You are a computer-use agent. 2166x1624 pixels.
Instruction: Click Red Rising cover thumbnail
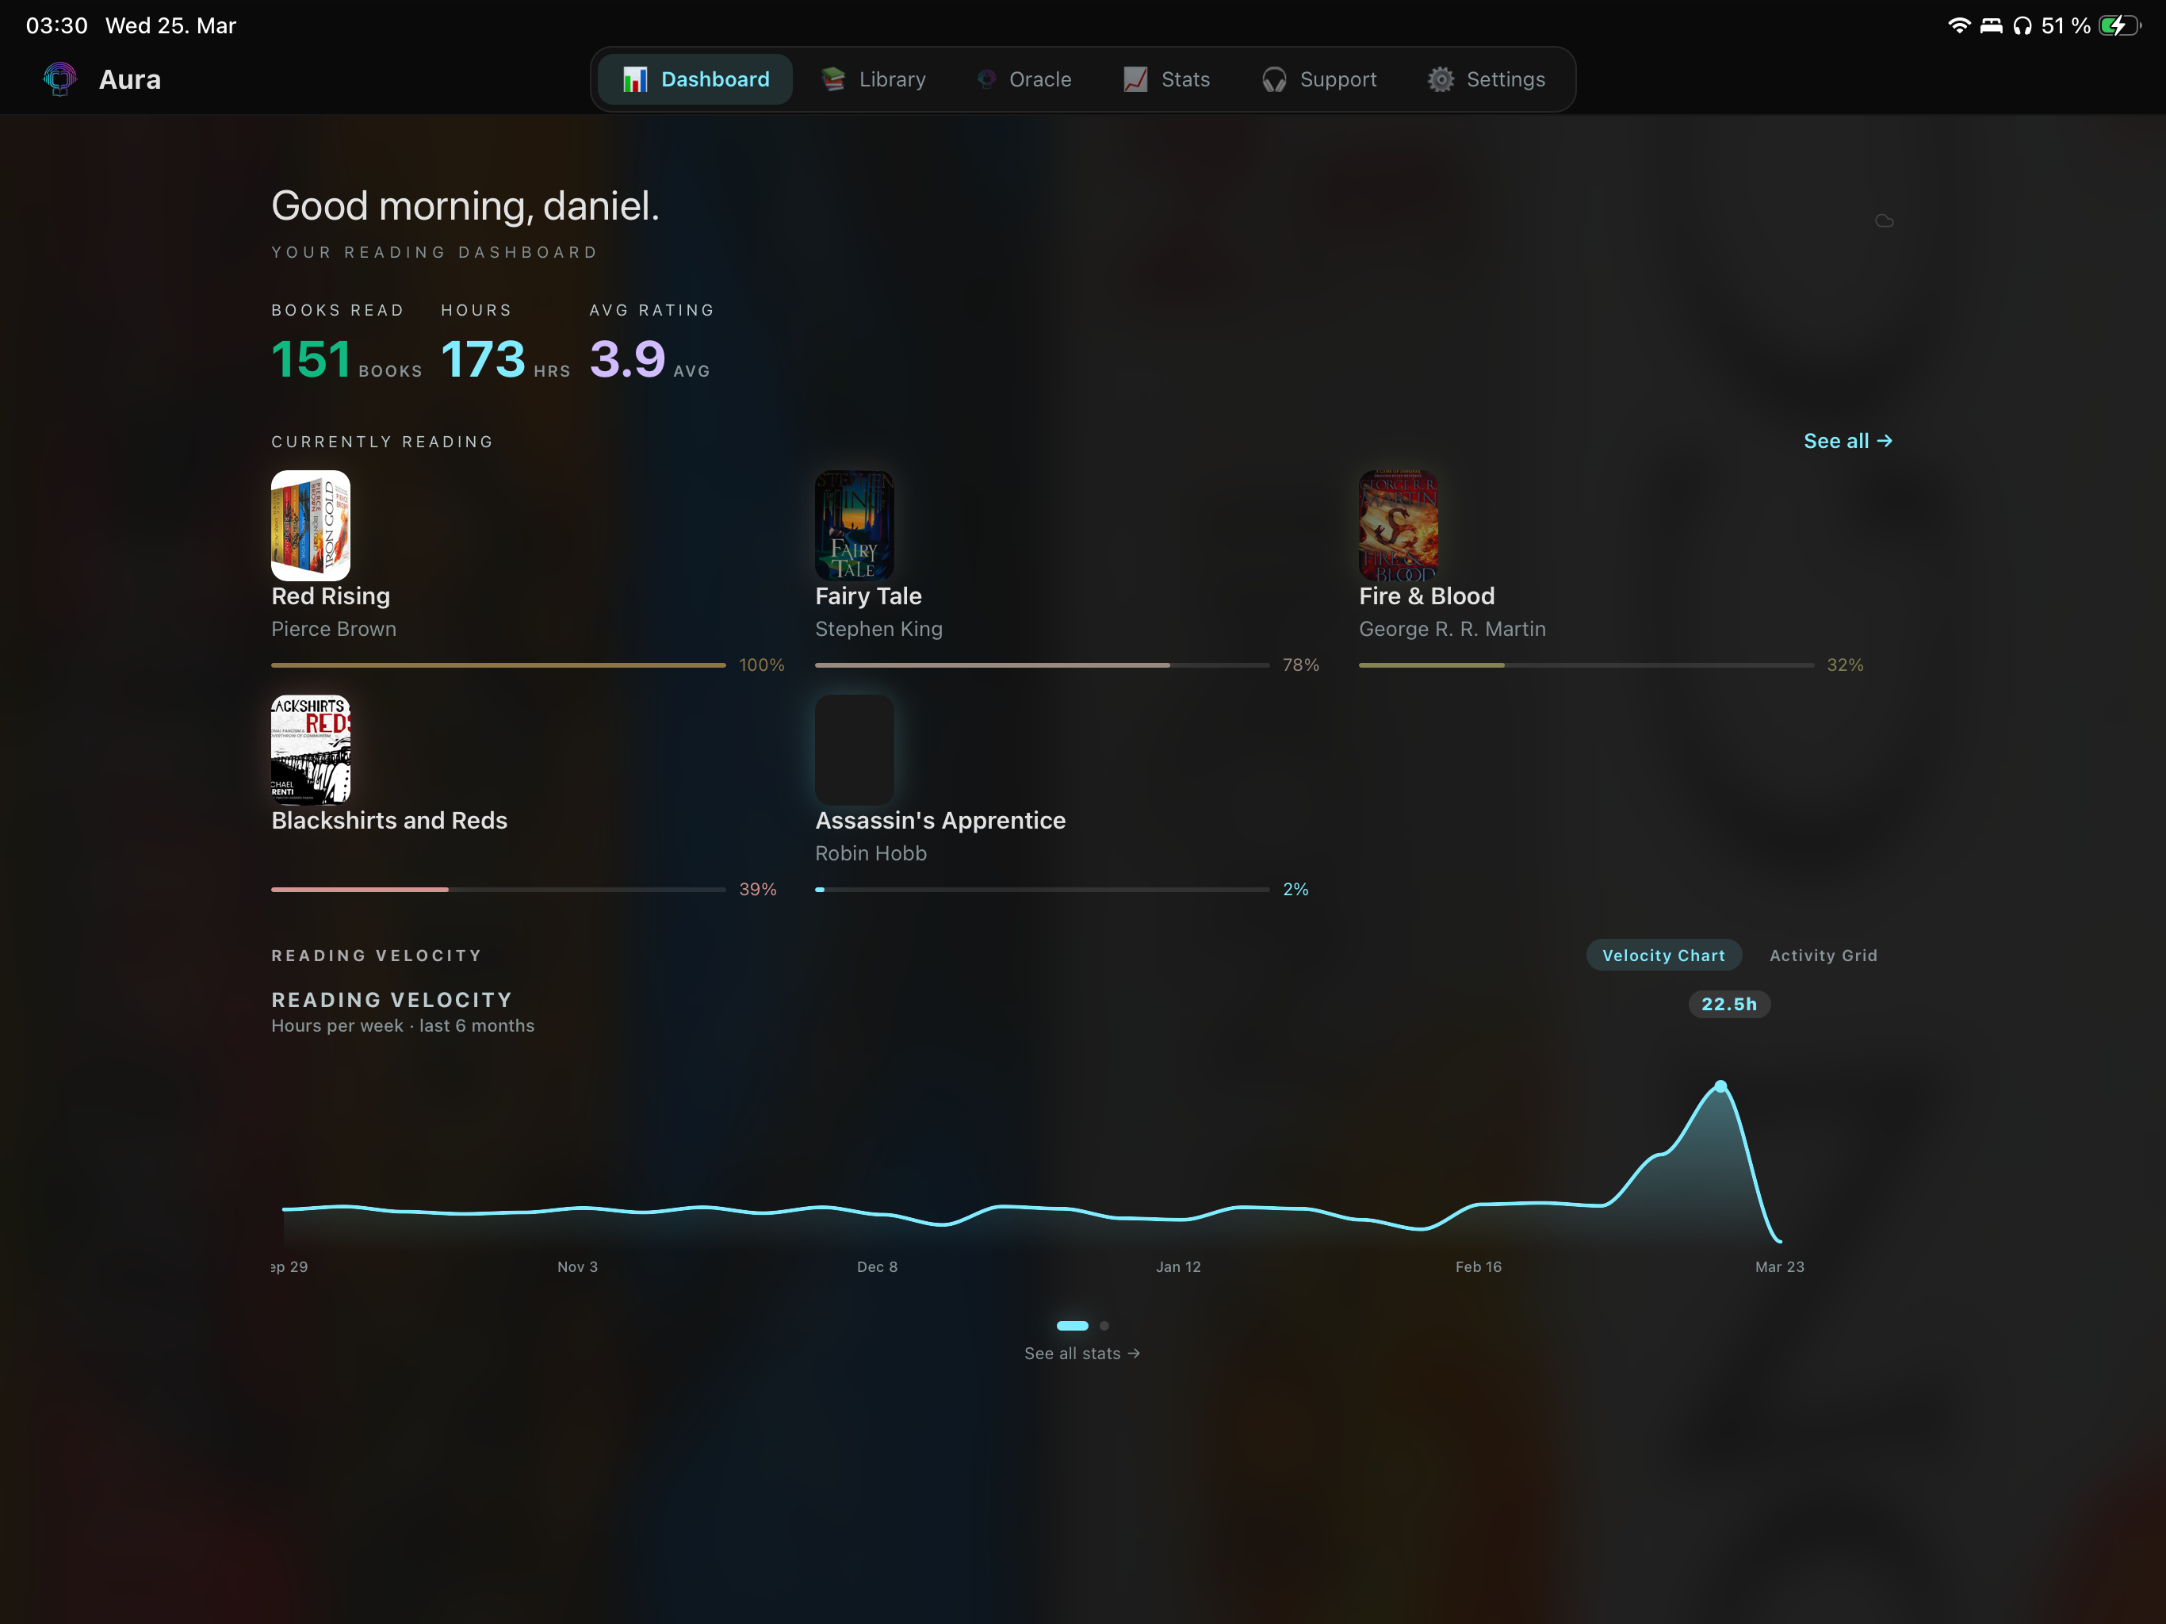tap(311, 525)
